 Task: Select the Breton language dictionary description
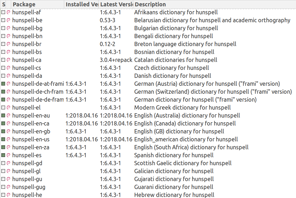click(185, 44)
